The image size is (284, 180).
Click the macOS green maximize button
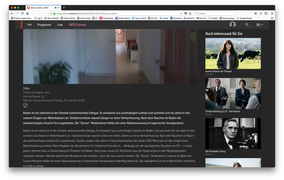point(18,8)
